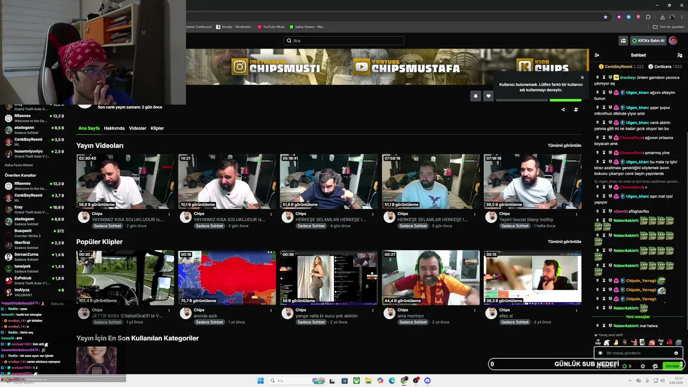The image size is (688, 387).
Task: Delete the 'mal helwa' message by NaberAskim1
Action: pyautogui.click(x=597, y=326)
